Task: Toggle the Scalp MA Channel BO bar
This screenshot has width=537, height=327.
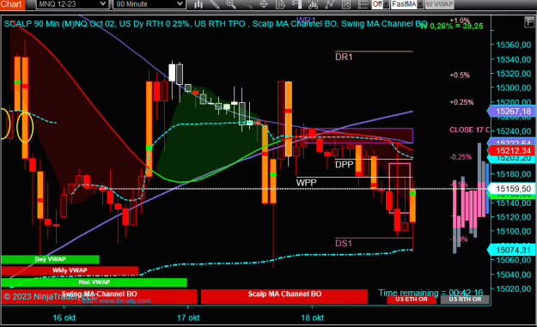Action: [284, 296]
